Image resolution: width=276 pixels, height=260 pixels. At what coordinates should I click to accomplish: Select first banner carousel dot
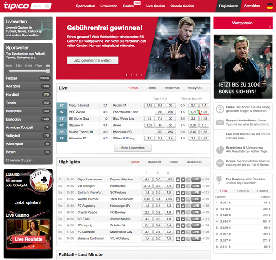[x=127, y=75]
